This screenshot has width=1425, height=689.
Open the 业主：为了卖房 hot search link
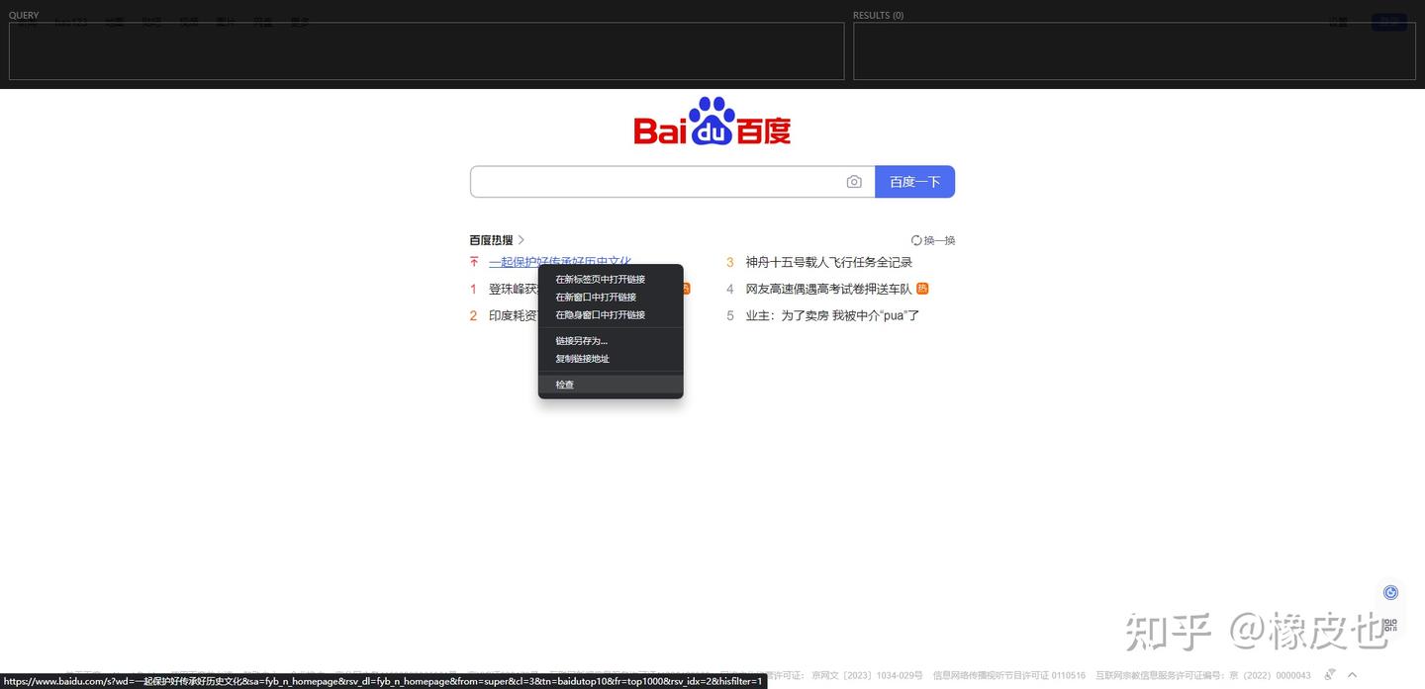833,315
